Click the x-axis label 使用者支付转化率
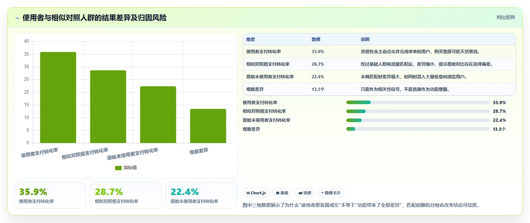 (x=40, y=153)
